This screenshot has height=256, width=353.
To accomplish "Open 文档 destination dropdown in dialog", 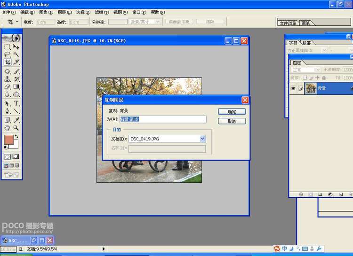I will pos(202,139).
